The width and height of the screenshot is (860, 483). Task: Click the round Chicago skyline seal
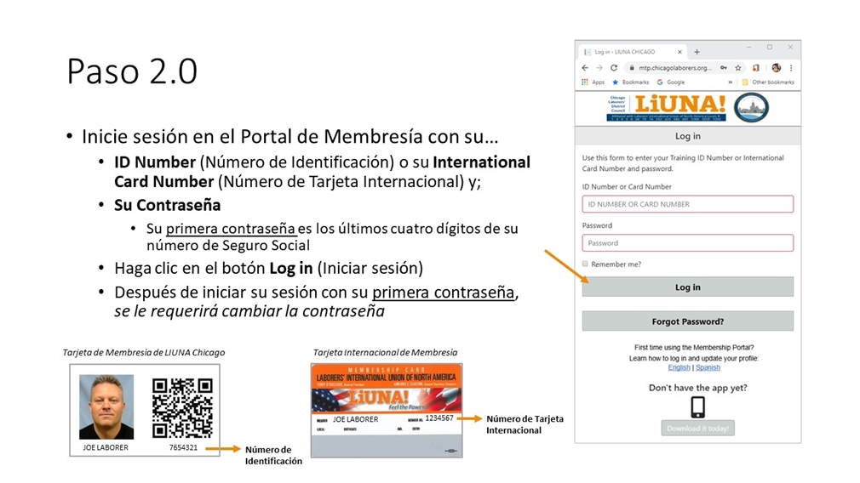[x=751, y=107]
